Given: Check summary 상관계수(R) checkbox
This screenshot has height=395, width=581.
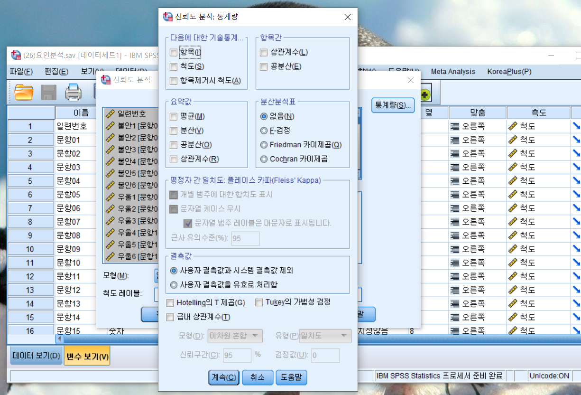Looking at the screenshot, I should pyautogui.click(x=173, y=159).
